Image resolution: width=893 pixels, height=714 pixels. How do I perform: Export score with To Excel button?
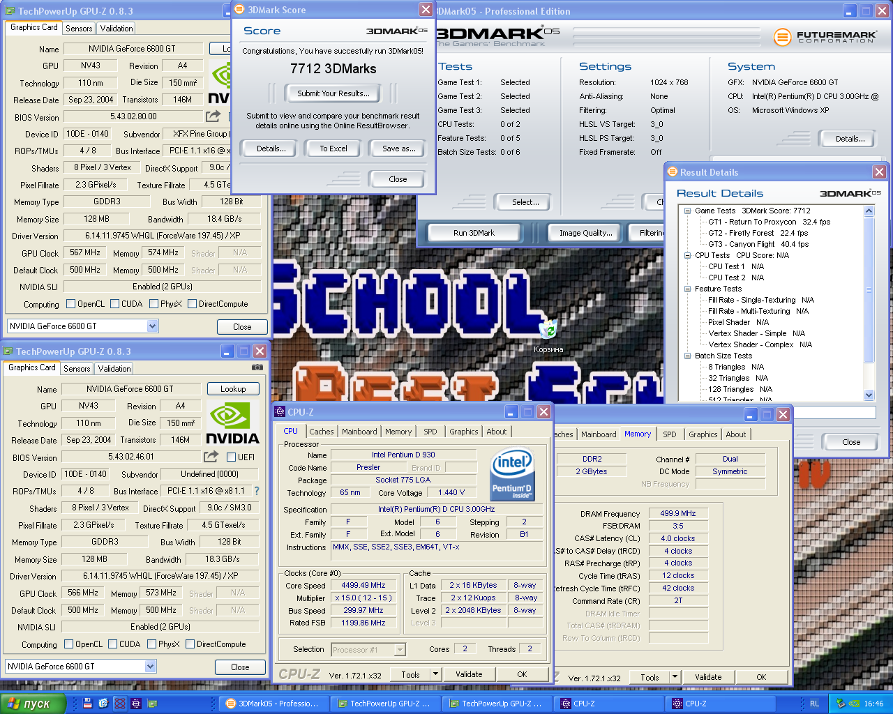tap(333, 149)
